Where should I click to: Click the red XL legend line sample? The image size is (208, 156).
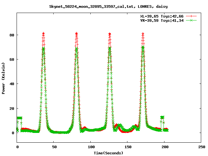tap(191, 16)
